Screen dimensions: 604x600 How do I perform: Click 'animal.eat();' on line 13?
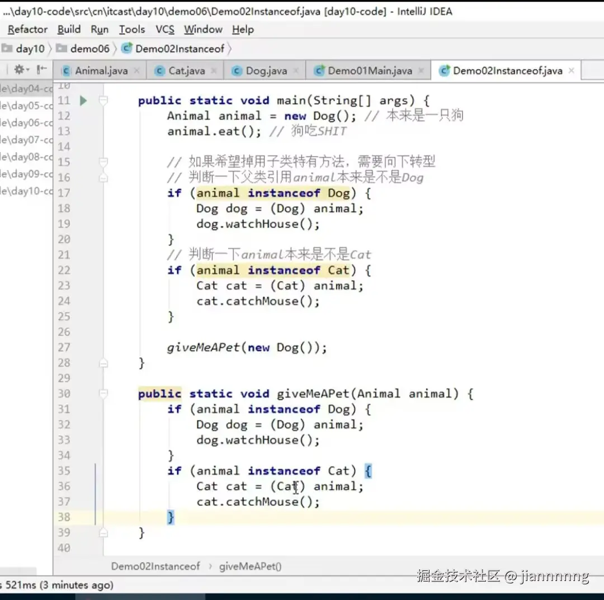click(214, 132)
